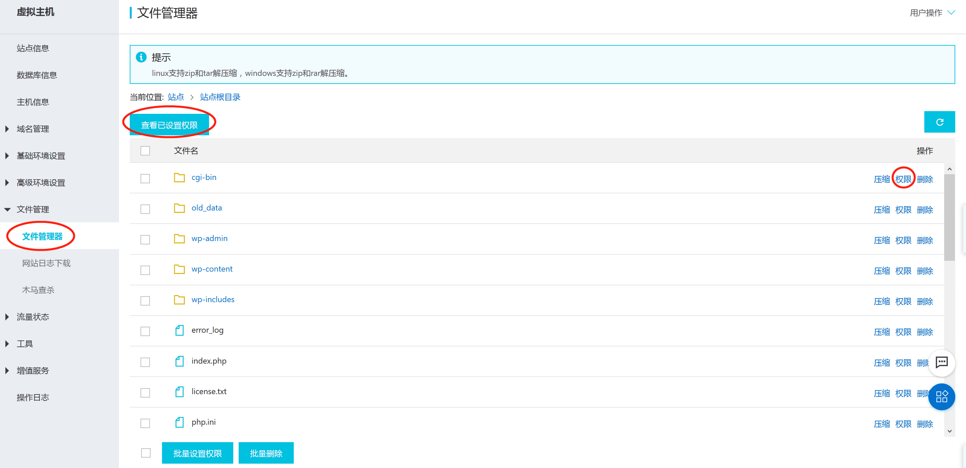Viewport: 966px width, 468px height.
Task: Open 网站日志下载 in the sidebar
Action: coord(46,263)
